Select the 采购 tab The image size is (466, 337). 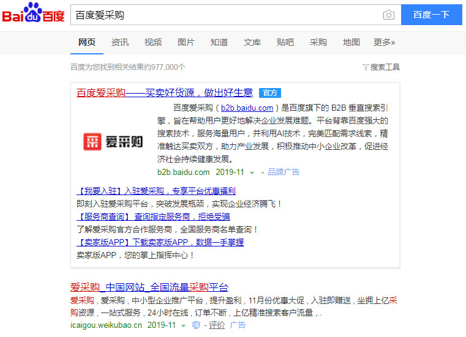coord(318,42)
